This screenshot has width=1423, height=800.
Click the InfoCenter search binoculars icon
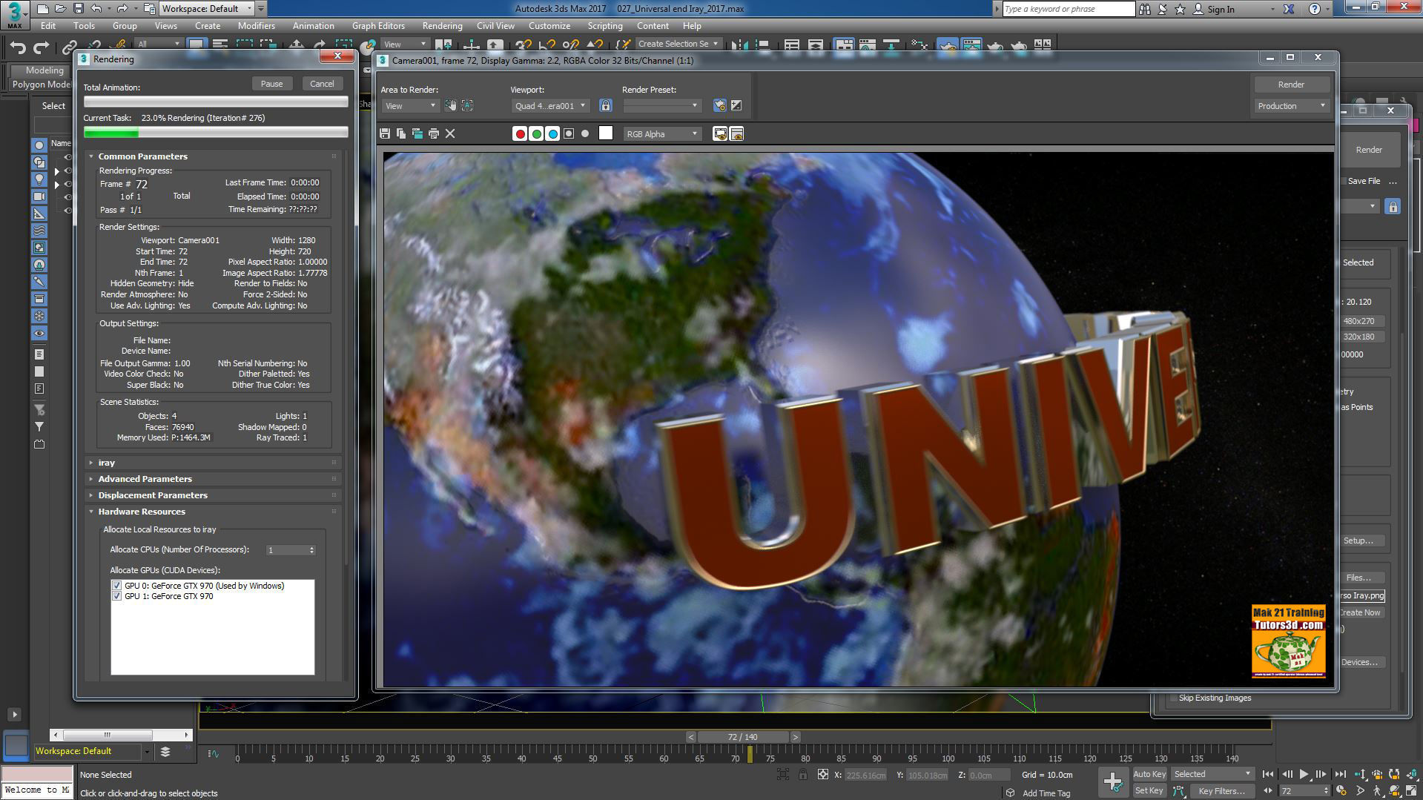click(1145, 9)
